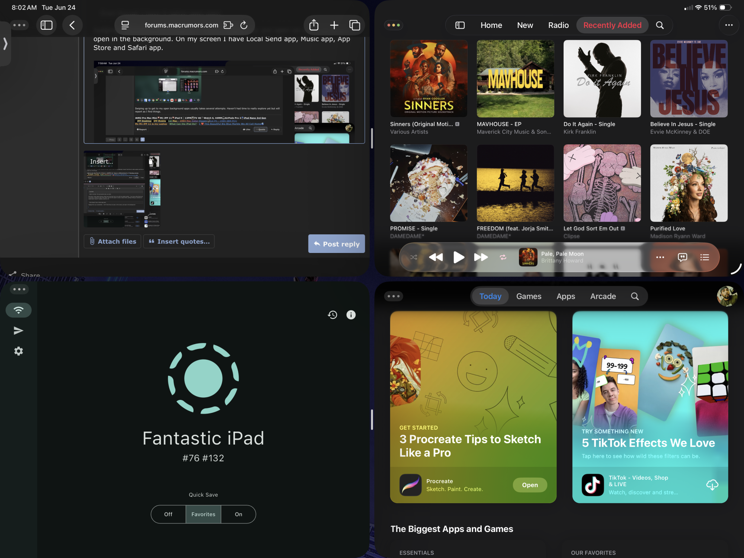Click Attach files button

[x=112, y=241]
